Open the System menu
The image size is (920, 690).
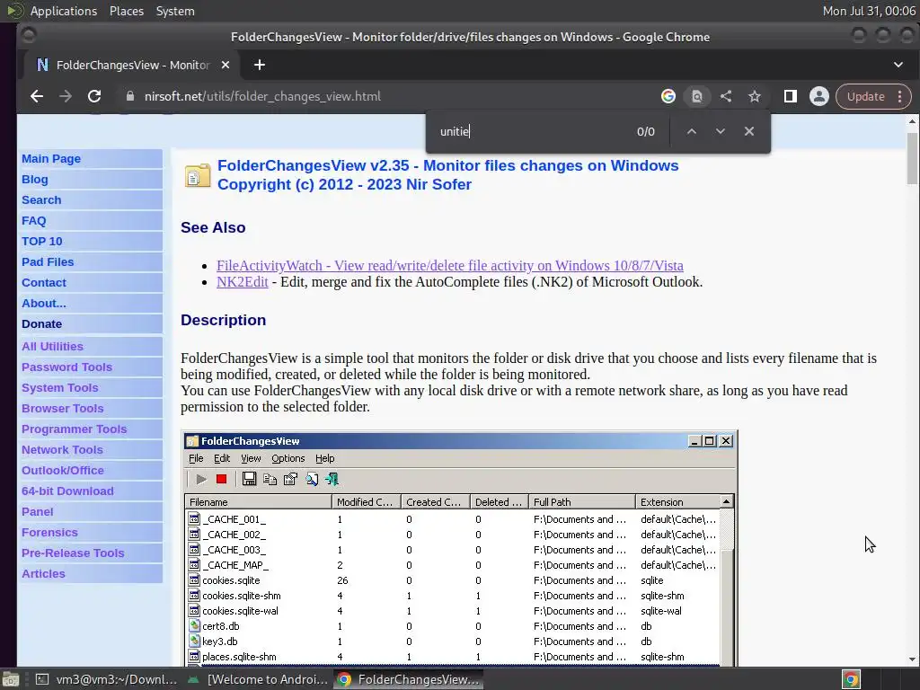click(x=175, y=11)
